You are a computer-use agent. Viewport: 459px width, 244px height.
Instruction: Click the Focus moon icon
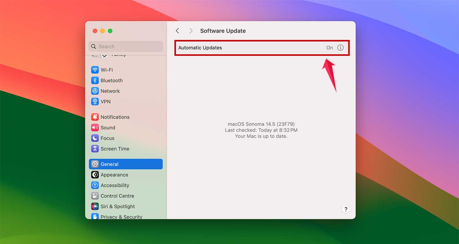(95, 138)
